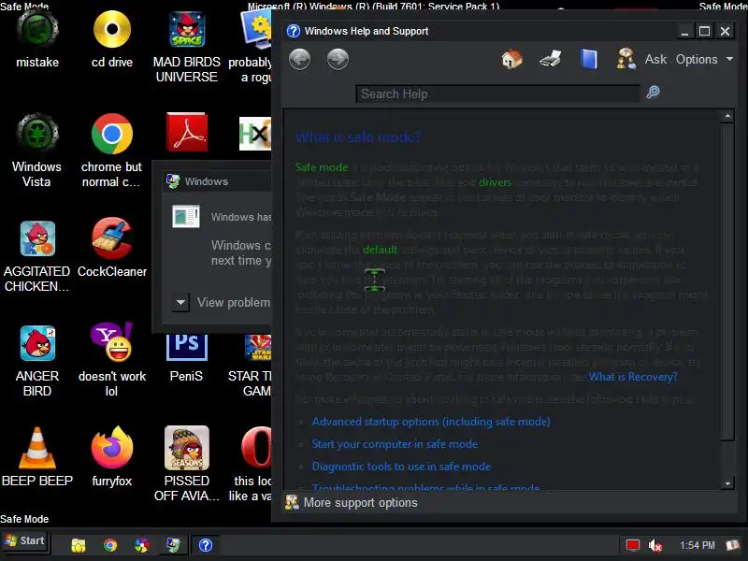Browse Help contents book icon
This screenshot has width=748, height=561.
click(589, 60)
